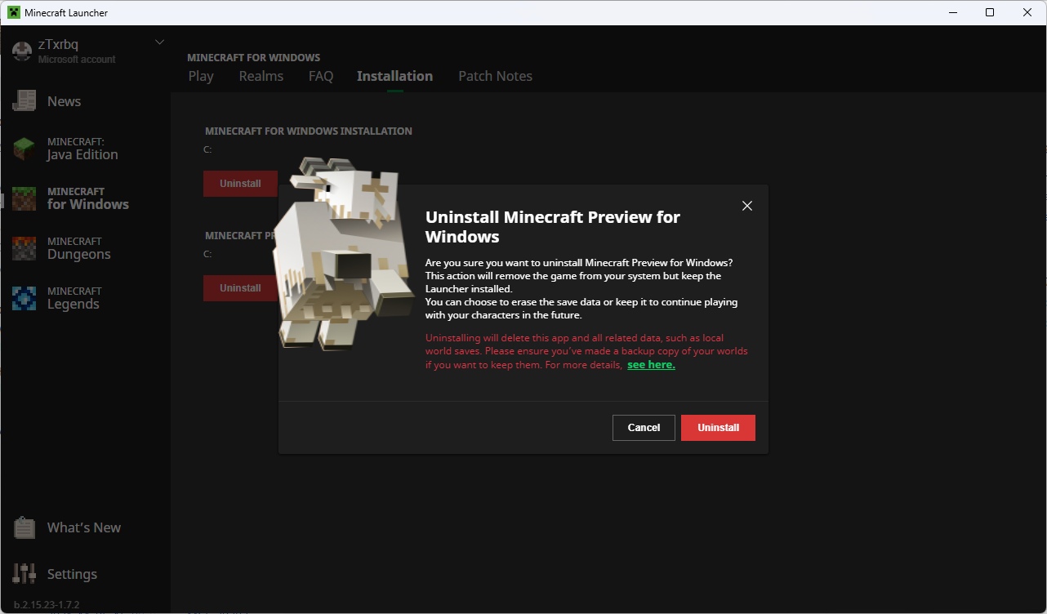
Task: Switch to the Play tab
Action: (x=201, y=76)
